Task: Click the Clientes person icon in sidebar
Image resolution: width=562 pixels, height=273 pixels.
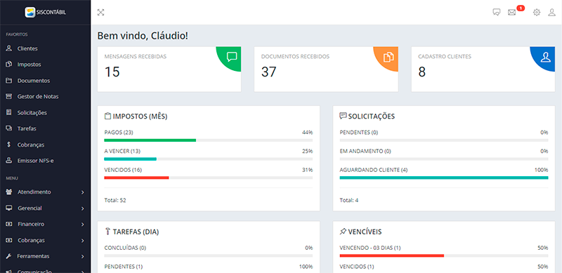Action: [9, 48]
